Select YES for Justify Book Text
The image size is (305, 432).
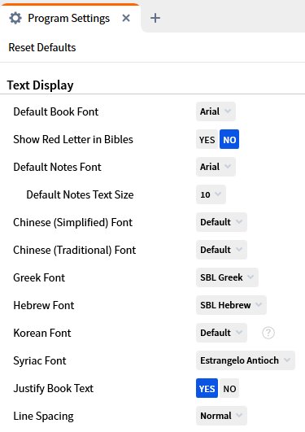(x=207, y=388)
